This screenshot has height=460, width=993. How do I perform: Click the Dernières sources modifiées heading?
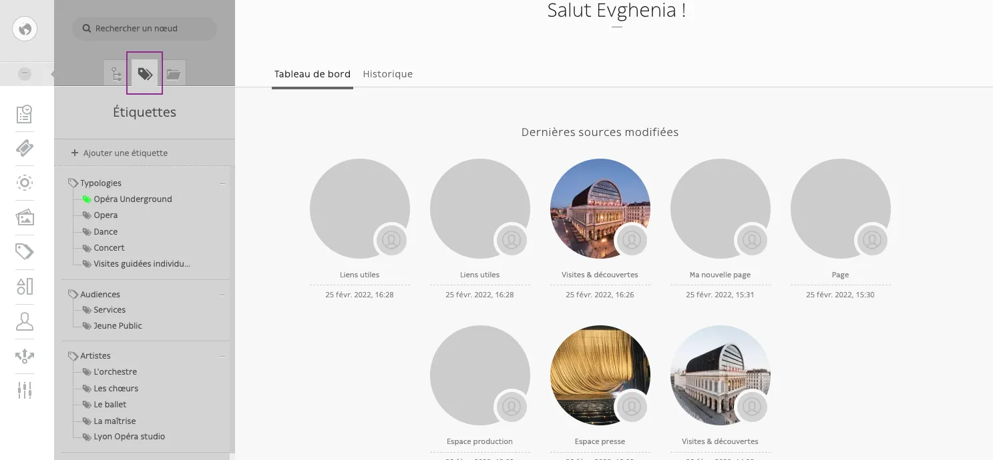(600, 132)
